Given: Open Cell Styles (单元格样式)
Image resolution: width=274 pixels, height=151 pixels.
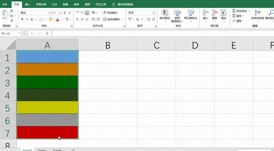Looking at the screenshot, I should 190,16.
